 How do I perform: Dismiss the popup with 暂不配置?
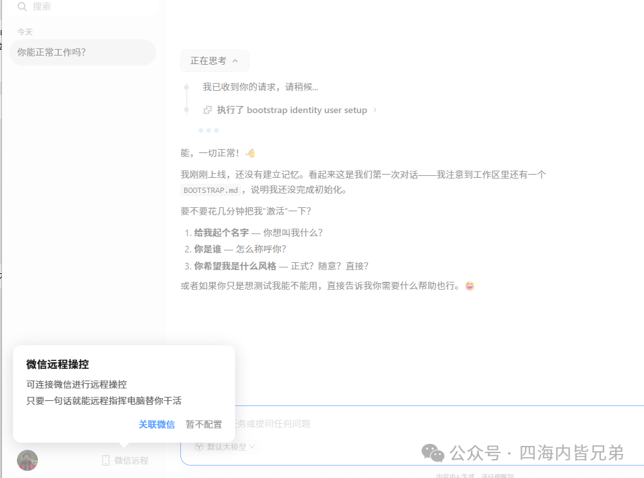[x=204, y=424]
